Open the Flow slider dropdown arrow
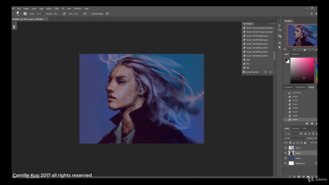The image size is (329, 185). click(x=80, y=14)
